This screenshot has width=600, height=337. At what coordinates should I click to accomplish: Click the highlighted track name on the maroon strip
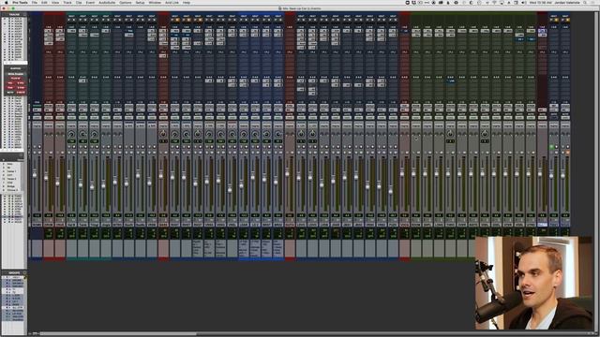tap(542, 225)
